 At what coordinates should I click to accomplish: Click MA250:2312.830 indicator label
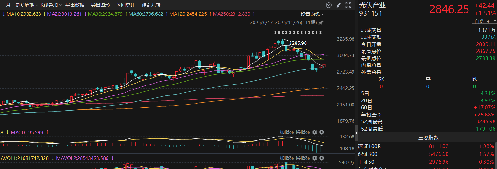pos(232,14)
